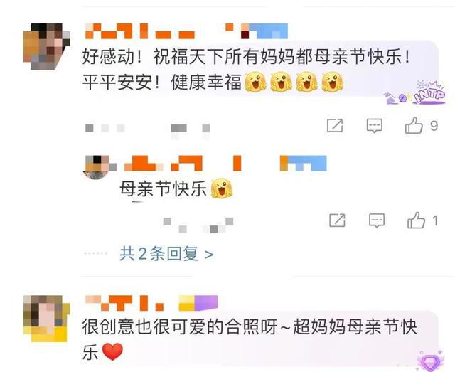455x372 pixels.
Task: Select the comment text "好感动！祝福天下所有妈妈"
Action: pyautogui.click(x=189, y=57)
